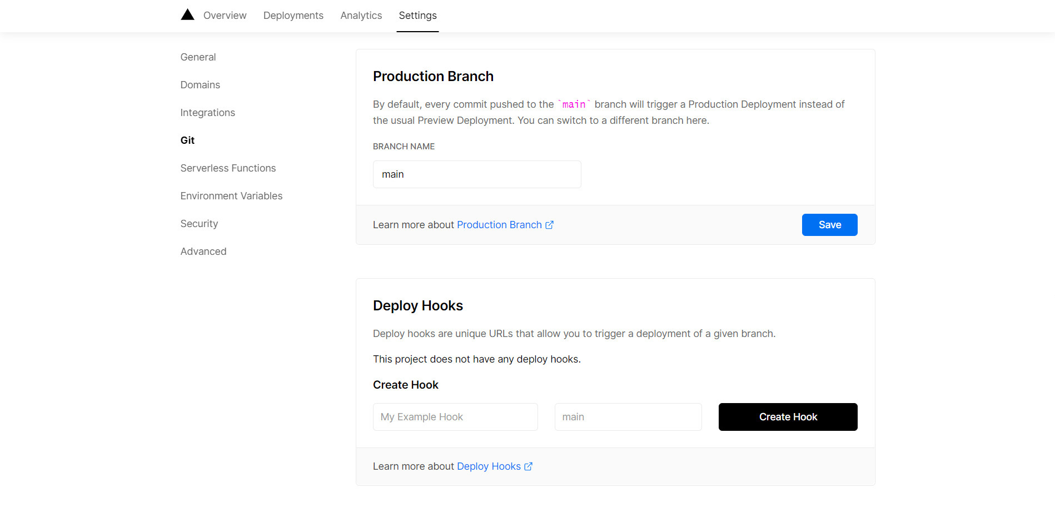The height and width of the screenshot is (518, 1055).
Task: Click the Production Branch heading
Action: 433,76
